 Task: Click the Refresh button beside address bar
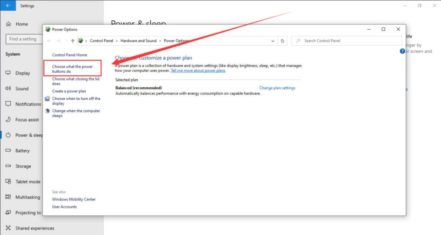click(283, 41)
